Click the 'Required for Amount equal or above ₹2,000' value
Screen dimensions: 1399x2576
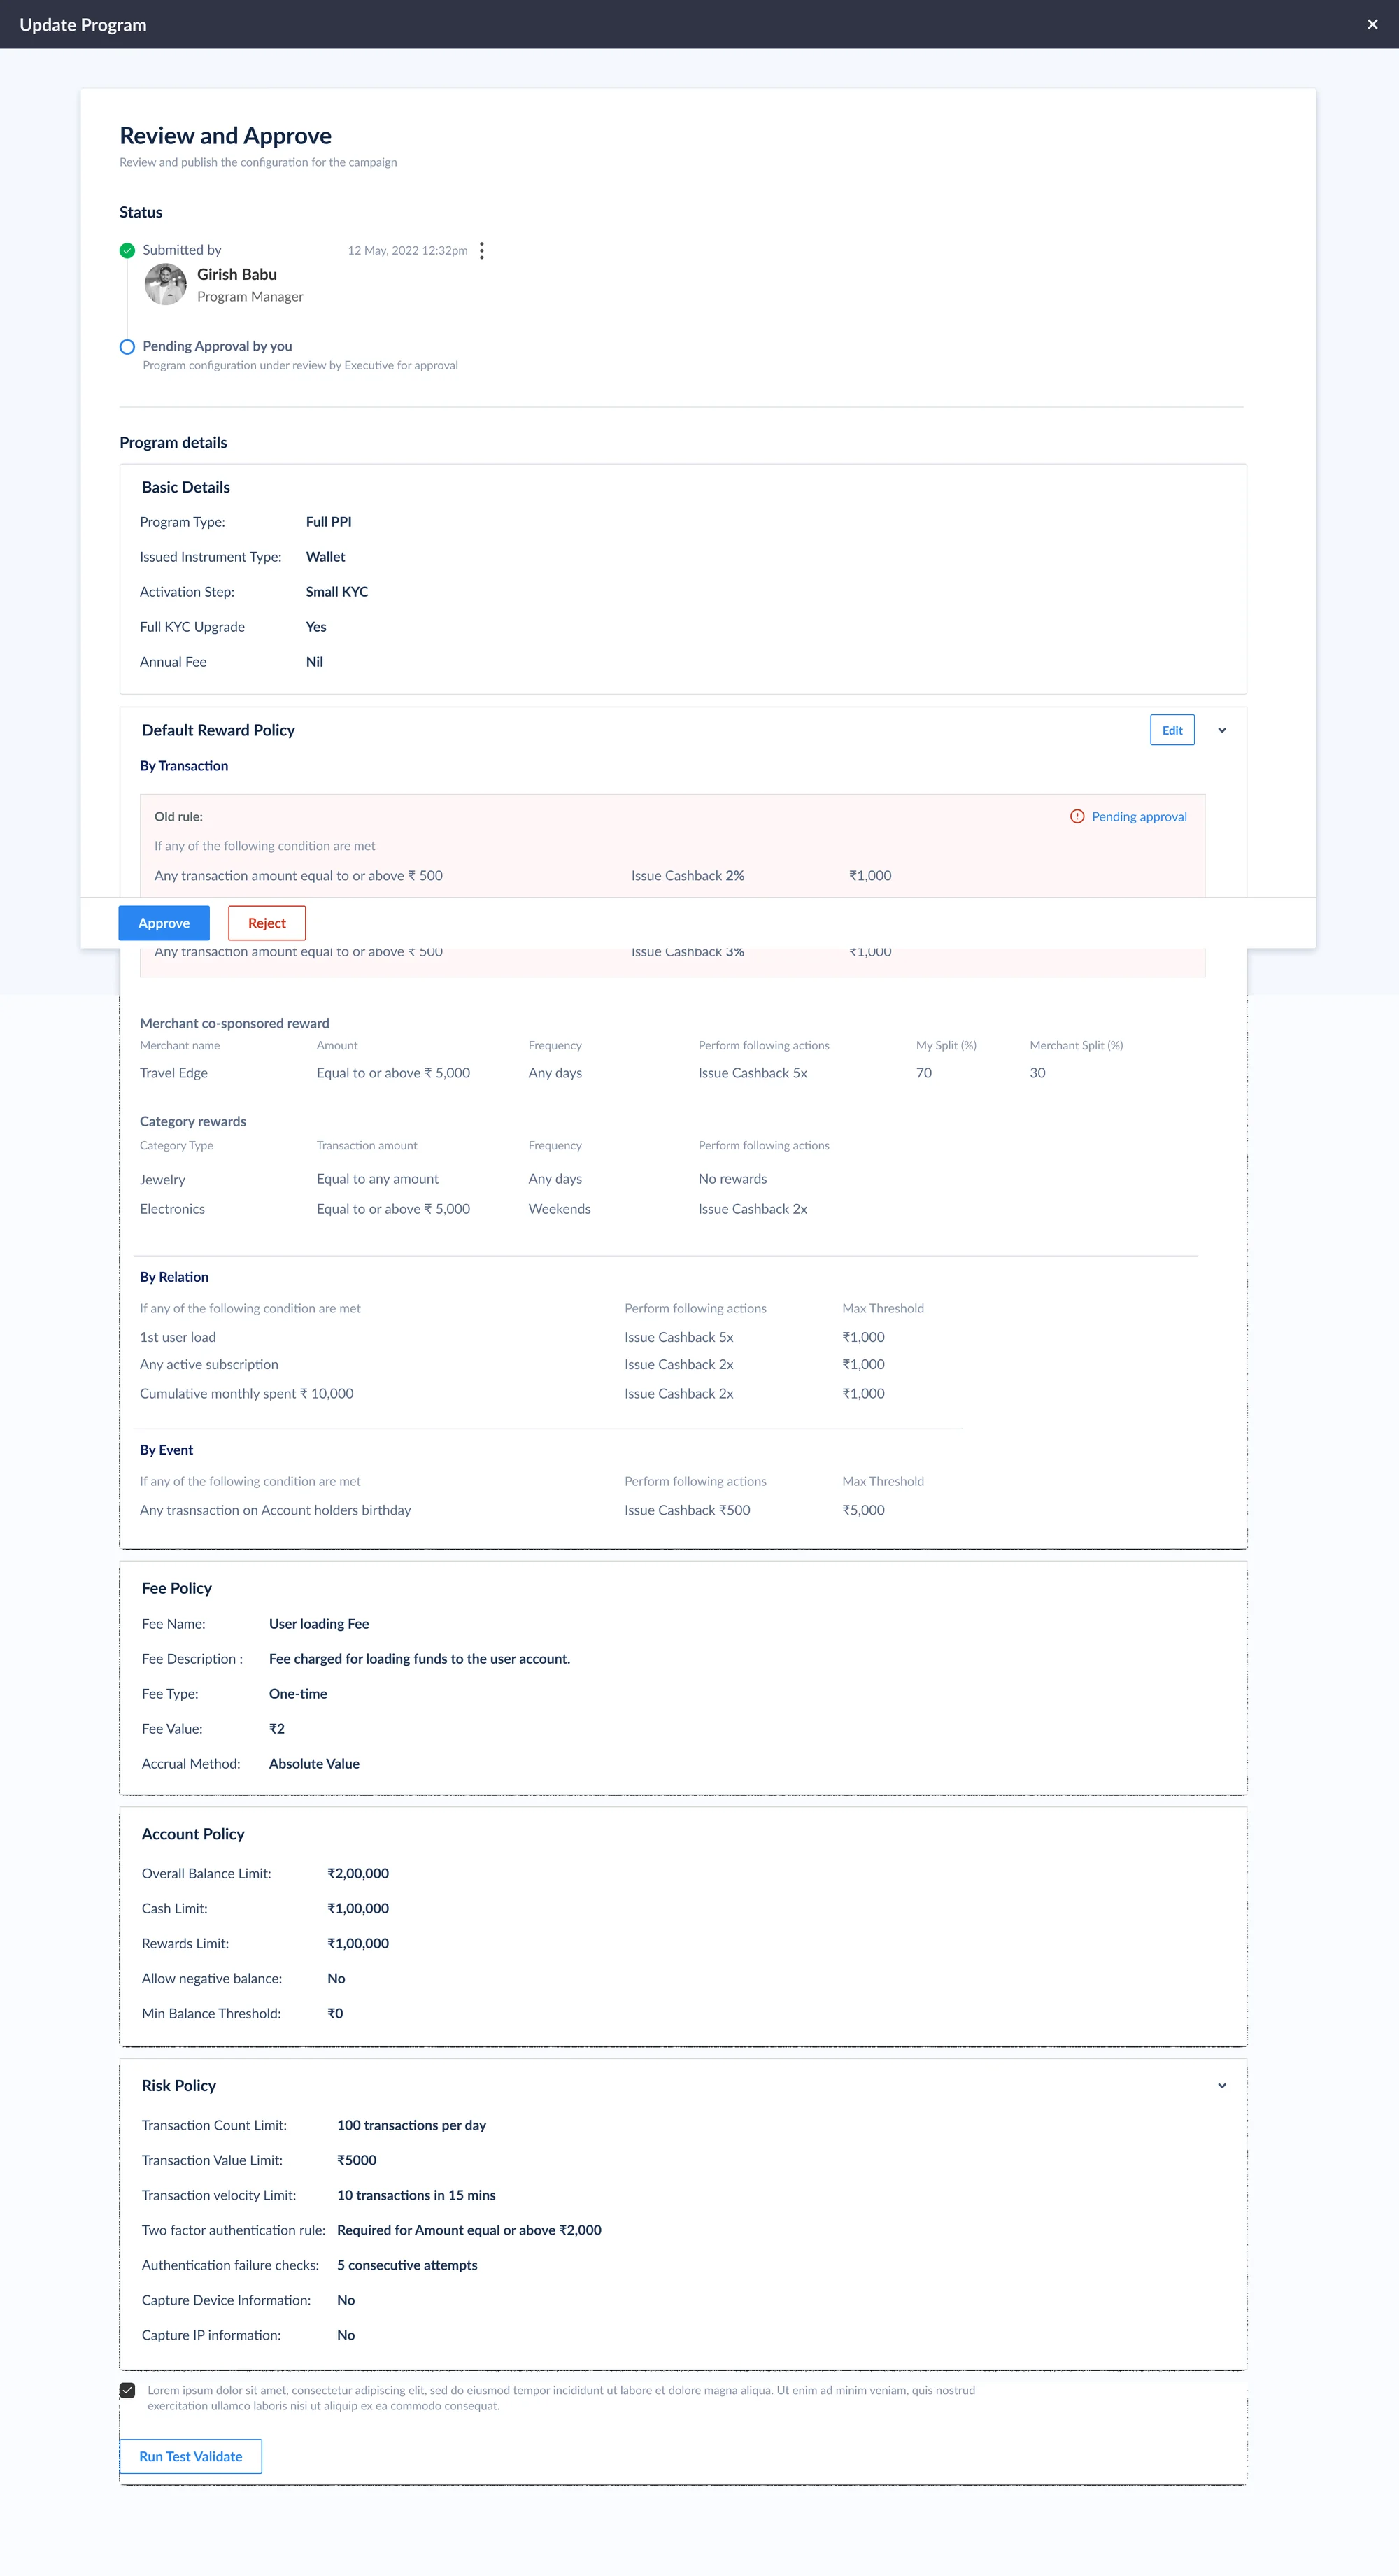[x=469, y=2230]
